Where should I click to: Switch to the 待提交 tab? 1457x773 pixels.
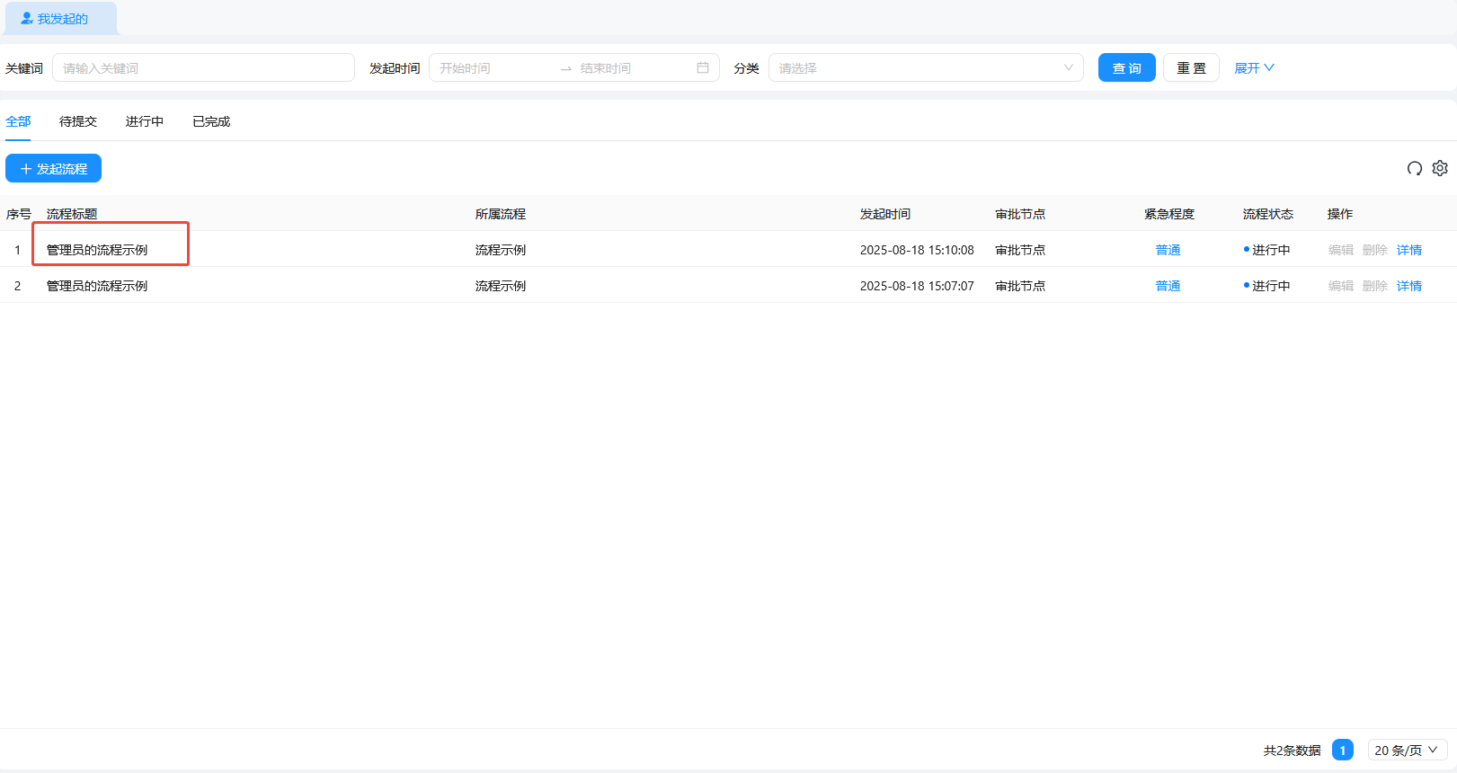[x=78, y=121]
